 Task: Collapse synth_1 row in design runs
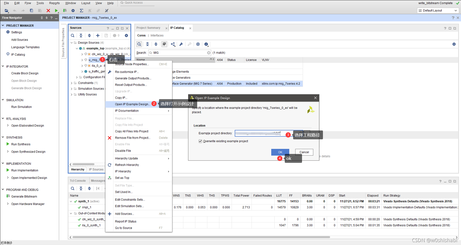(x=71, y=201)
